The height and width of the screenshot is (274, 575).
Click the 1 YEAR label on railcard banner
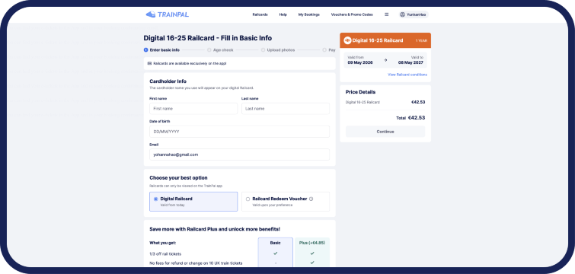pyautogui.click(x=421, y=40)
